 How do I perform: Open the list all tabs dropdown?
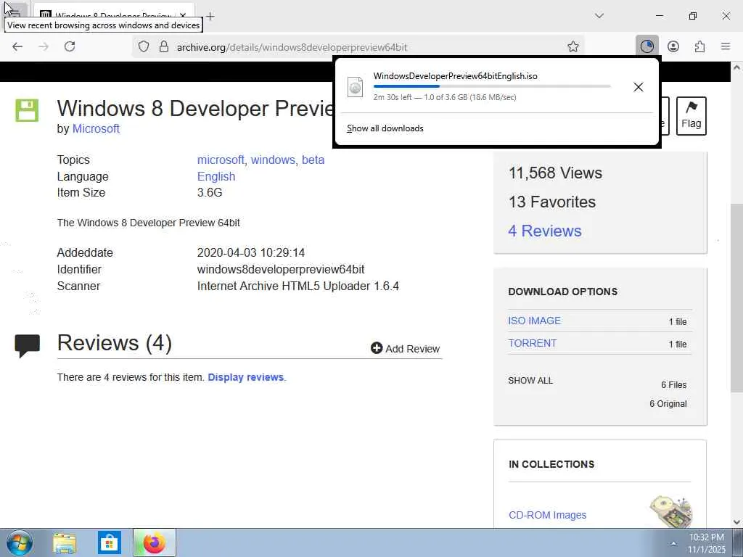pyautogui.click(x=599, y=16)
